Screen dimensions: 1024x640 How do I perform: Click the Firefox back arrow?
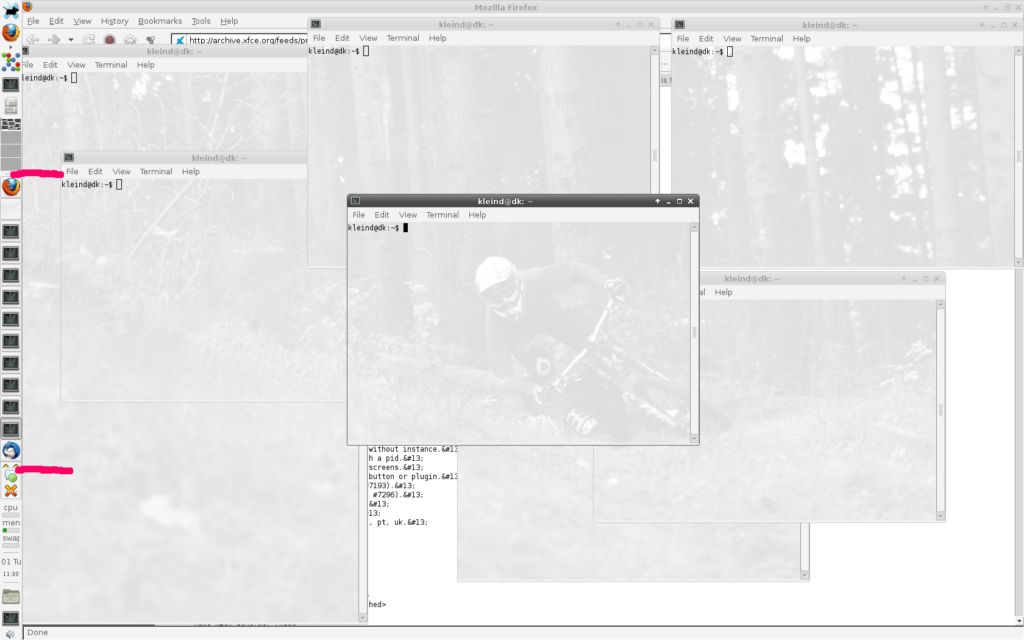(33, 40)
